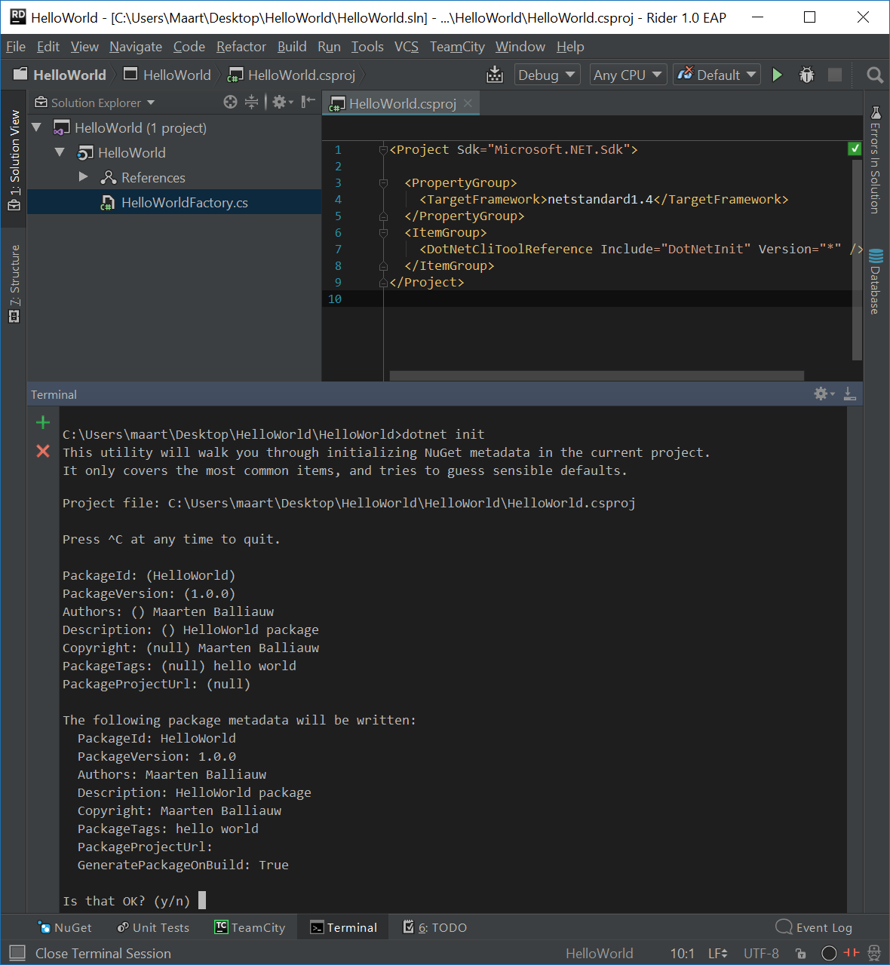The image size is (890, 965).
Task: Collapse the HelloWorld (1 project) solution node
Action: click(x=36, y=127)
